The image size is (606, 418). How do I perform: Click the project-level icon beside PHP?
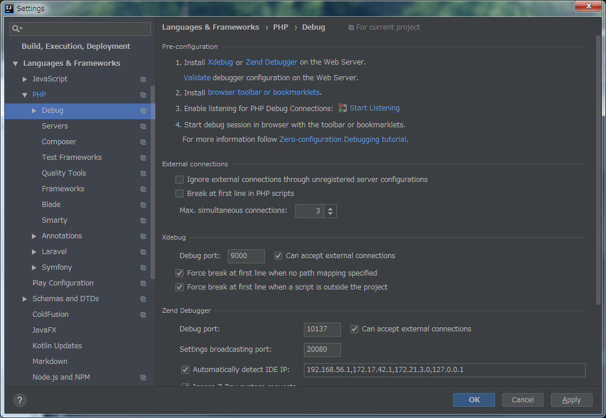point(143,95)
